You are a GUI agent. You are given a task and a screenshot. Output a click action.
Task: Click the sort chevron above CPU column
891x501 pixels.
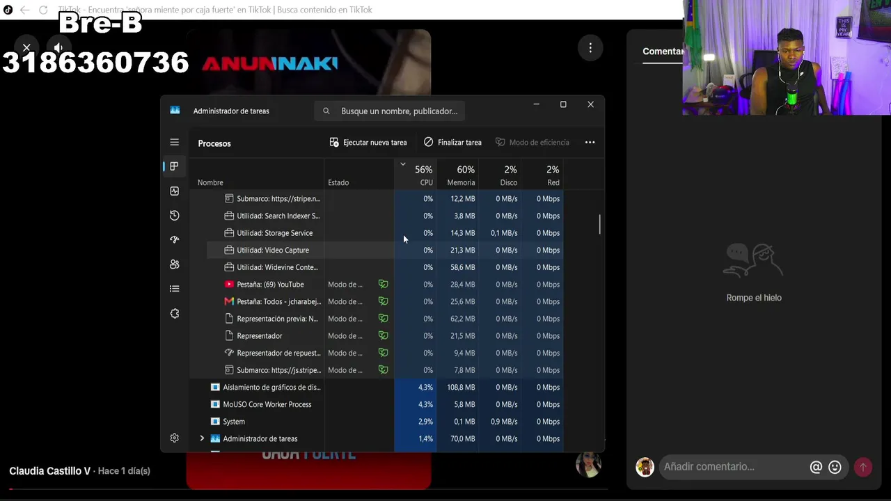402,164
